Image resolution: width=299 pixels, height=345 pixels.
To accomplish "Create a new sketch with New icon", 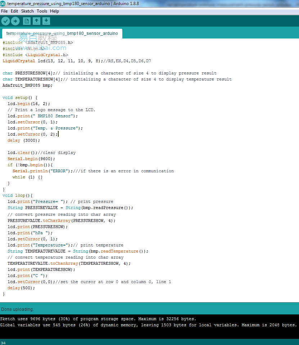I will click(x=27, y=21).
